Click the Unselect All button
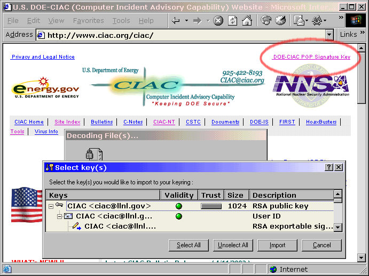Viewport: 369px width, 276px height. [233, 245]
